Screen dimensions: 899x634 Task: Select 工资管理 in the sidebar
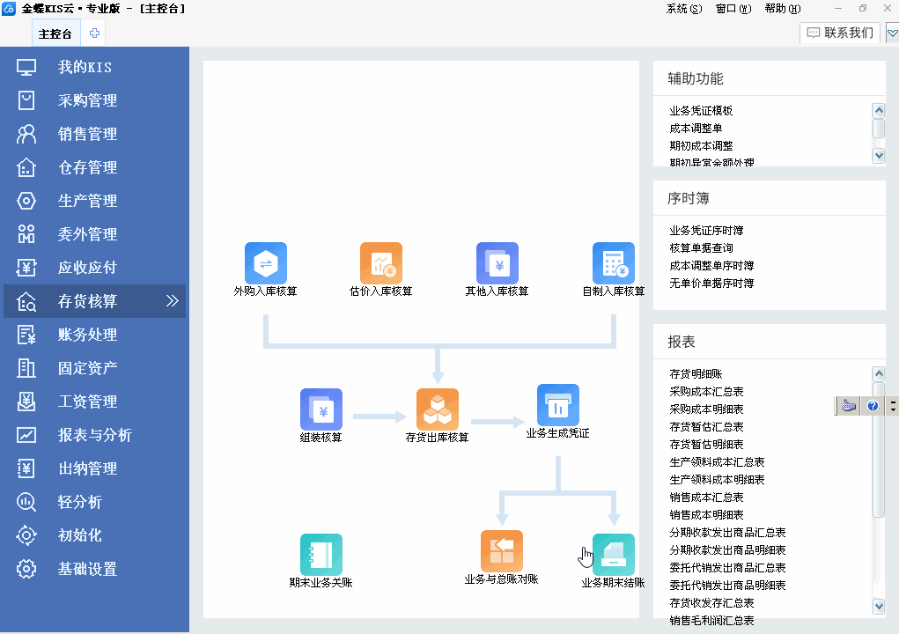pos(94,402)
